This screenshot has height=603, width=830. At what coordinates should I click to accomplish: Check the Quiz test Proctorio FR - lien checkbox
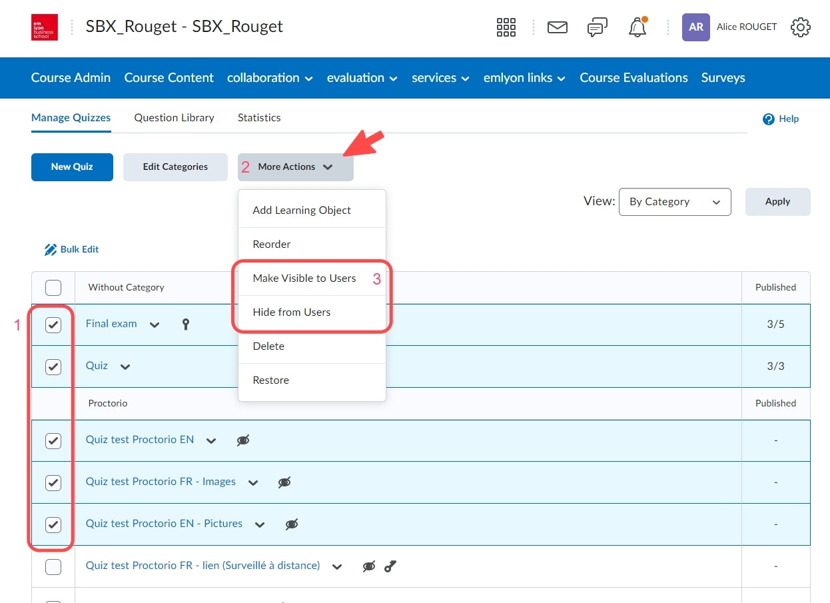[x=53, y=566]
